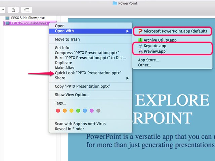Open the toolbar dropdown chevron at far left
This screenshot has height=161, width=215.
[x=2, y=10]
